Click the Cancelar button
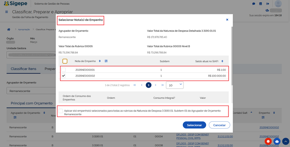This screenshot has height=147, width=290. [x=219, y=125]
